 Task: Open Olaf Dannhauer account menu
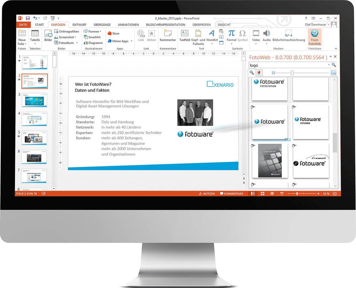(317, 25)
